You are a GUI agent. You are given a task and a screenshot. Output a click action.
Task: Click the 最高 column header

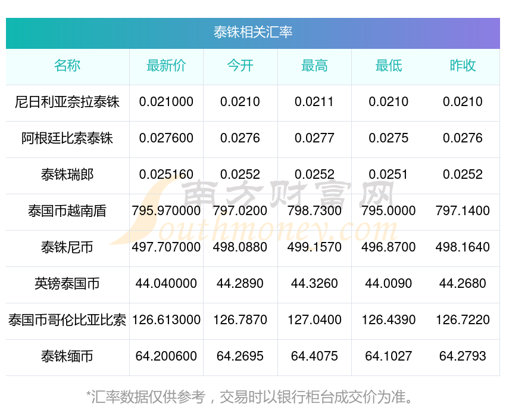click(x=314, y=66)
